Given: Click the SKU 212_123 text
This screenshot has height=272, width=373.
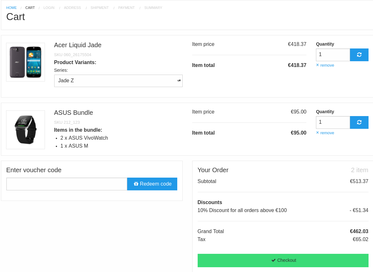Looking at the screenshot, I should pos(67,122).
